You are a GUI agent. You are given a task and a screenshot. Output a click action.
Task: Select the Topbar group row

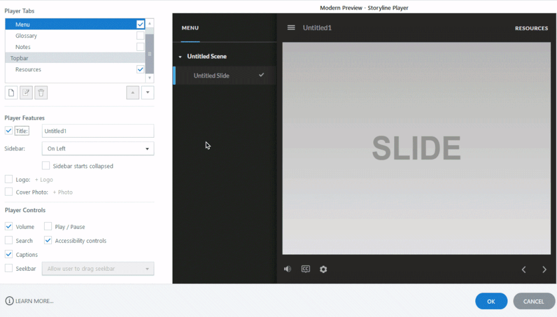[75, 58]
